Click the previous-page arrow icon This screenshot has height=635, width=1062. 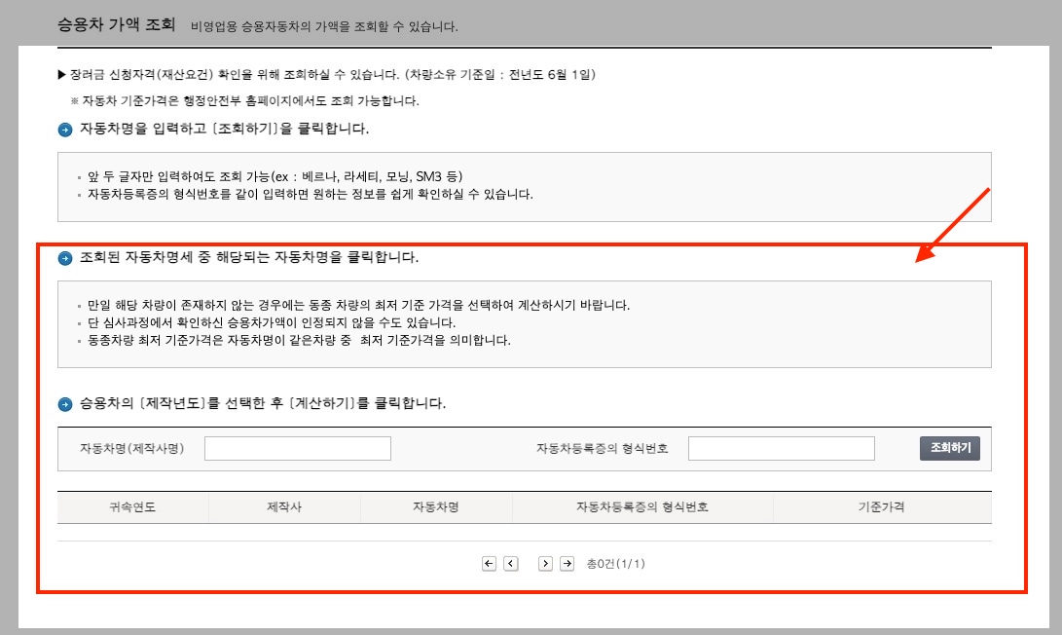pyautogui.click(x=510, y=562)
